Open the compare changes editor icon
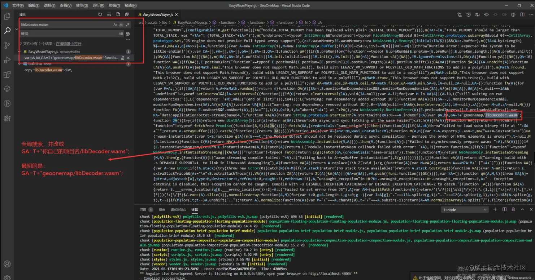This screenshot has width=535, height=280. [460, 15]
